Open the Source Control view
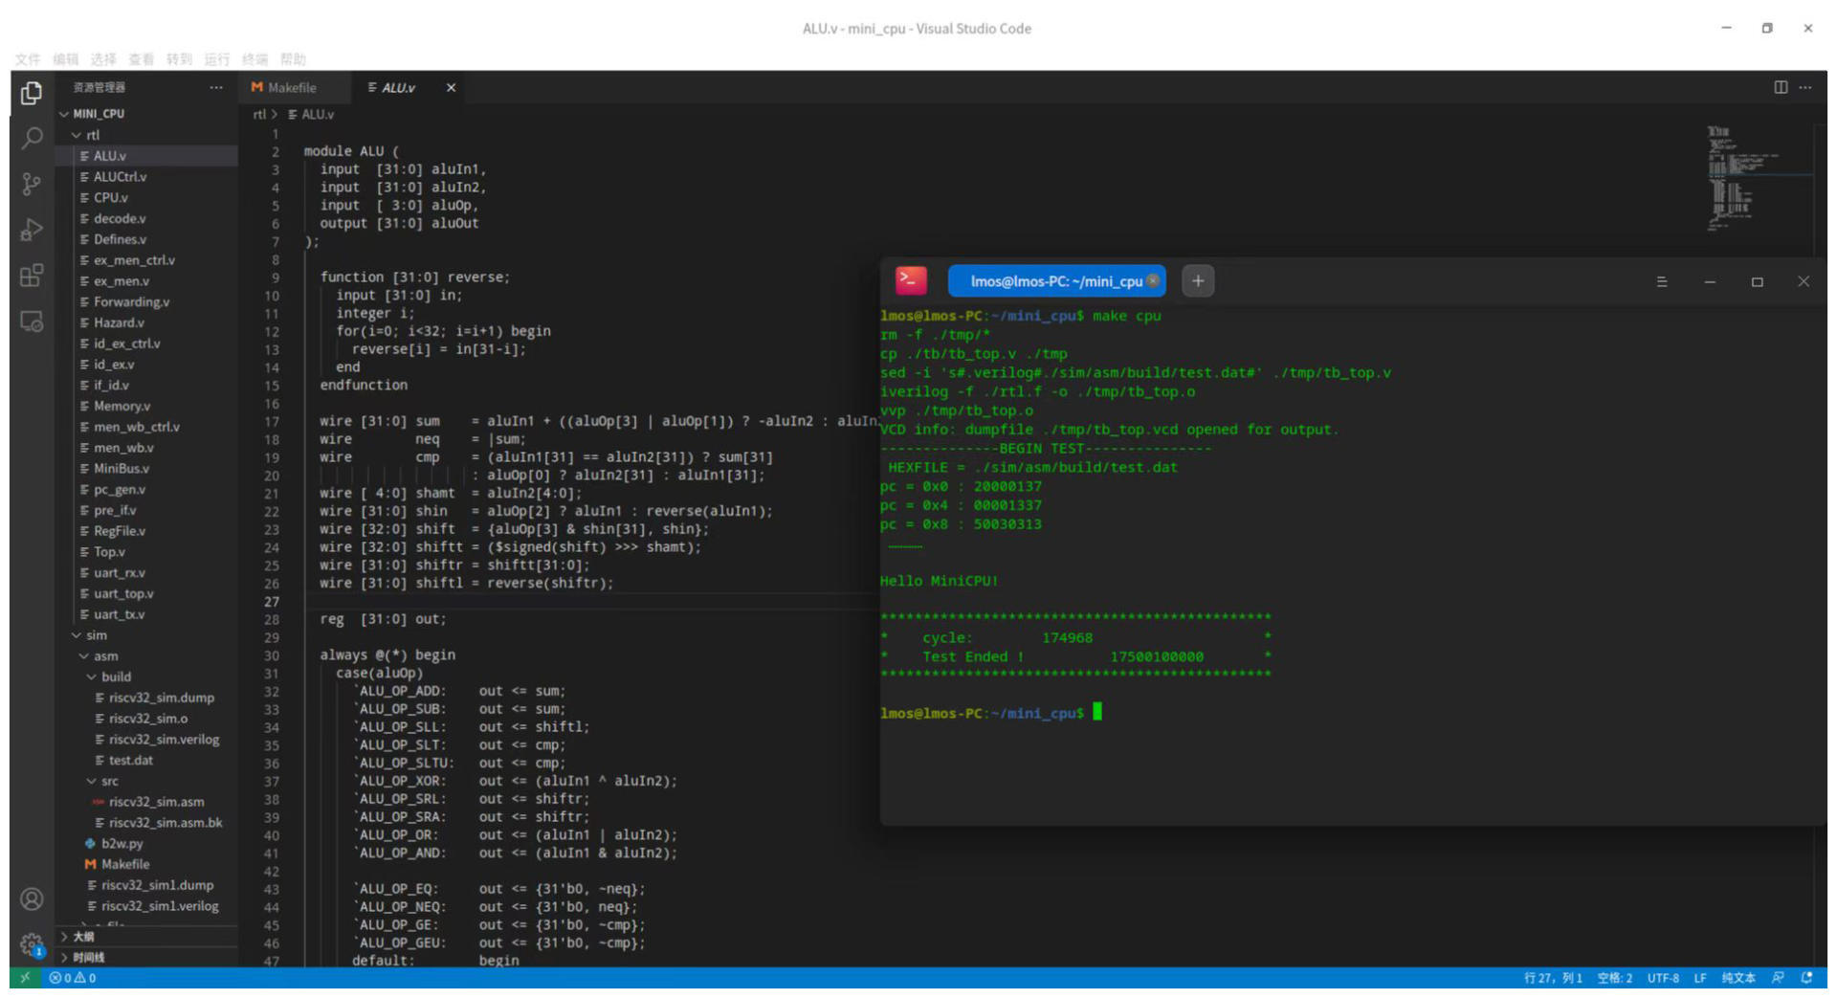The height and width of the screenshot is (998, 1837). 32,184
